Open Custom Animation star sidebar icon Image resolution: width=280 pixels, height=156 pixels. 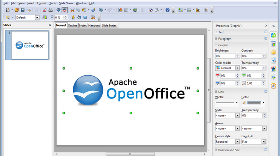[273, 52]
